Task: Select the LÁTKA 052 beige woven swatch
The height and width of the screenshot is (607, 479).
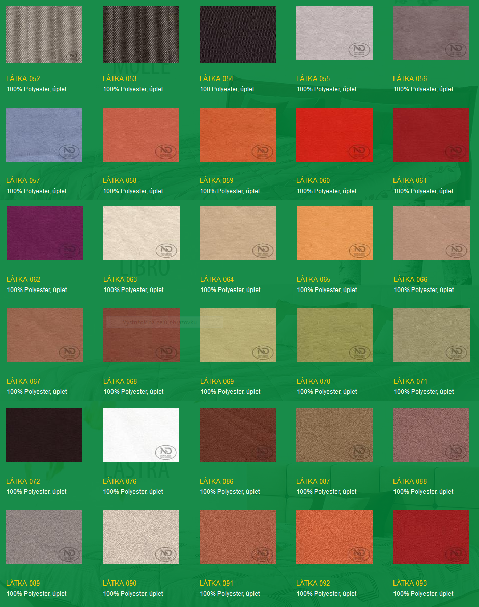Action: click(44, 34)
